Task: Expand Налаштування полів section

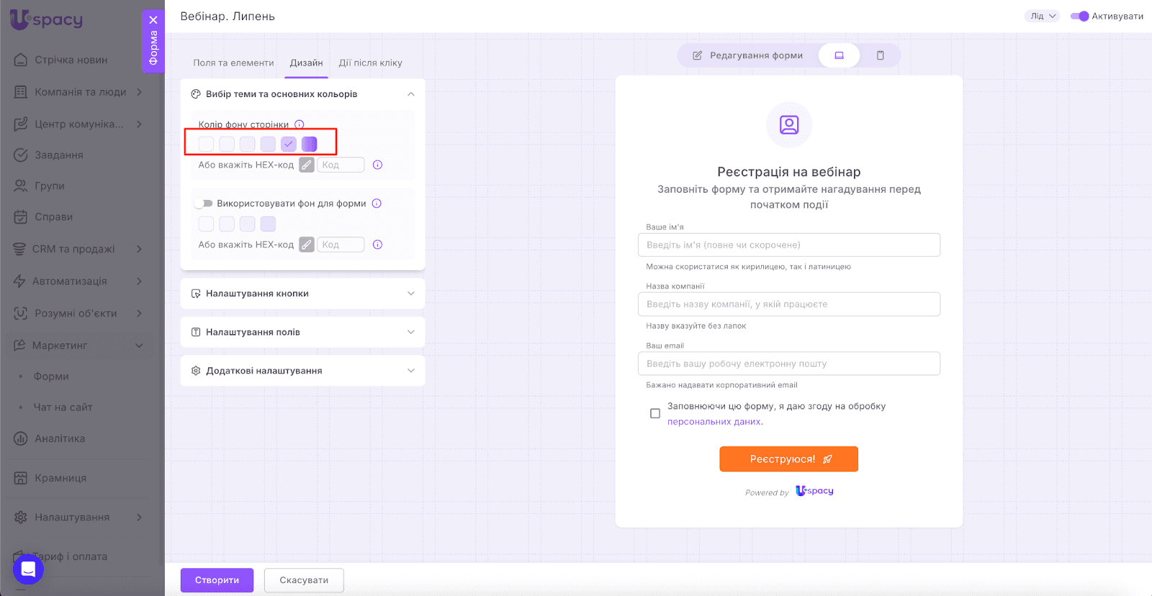Action: tap(302, 332)
